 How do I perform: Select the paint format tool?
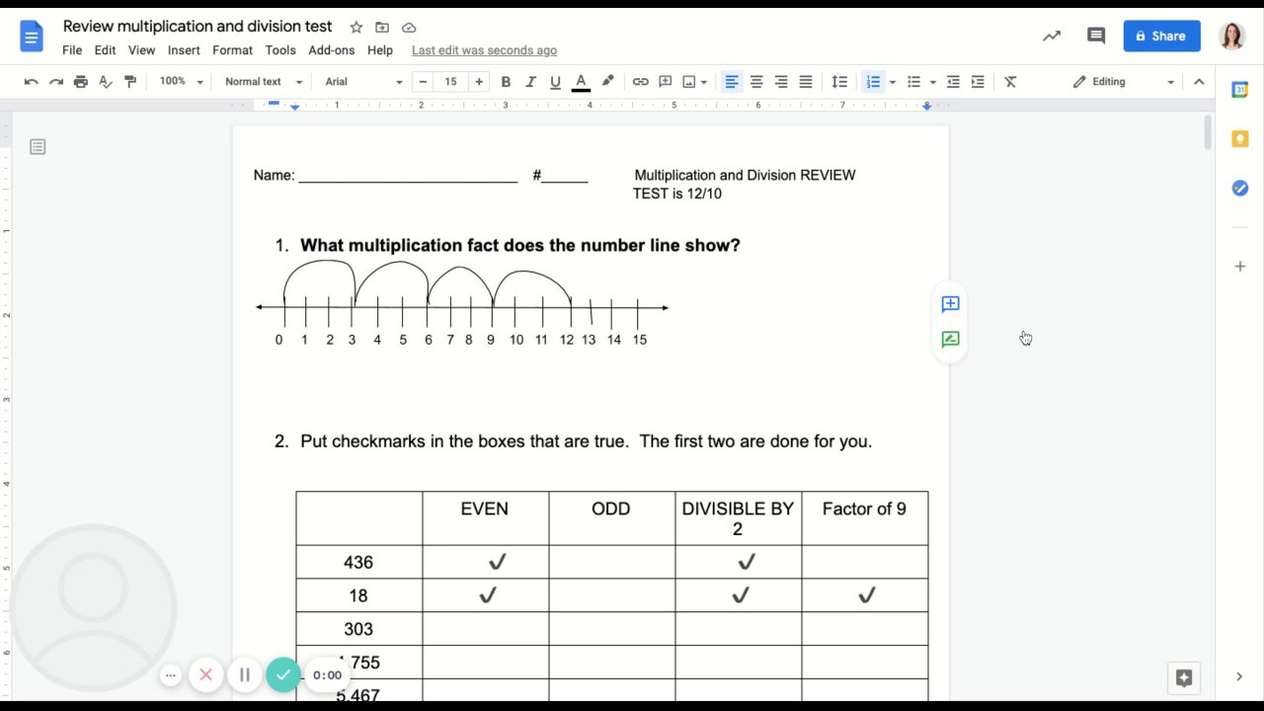click(x=130, y=82)
